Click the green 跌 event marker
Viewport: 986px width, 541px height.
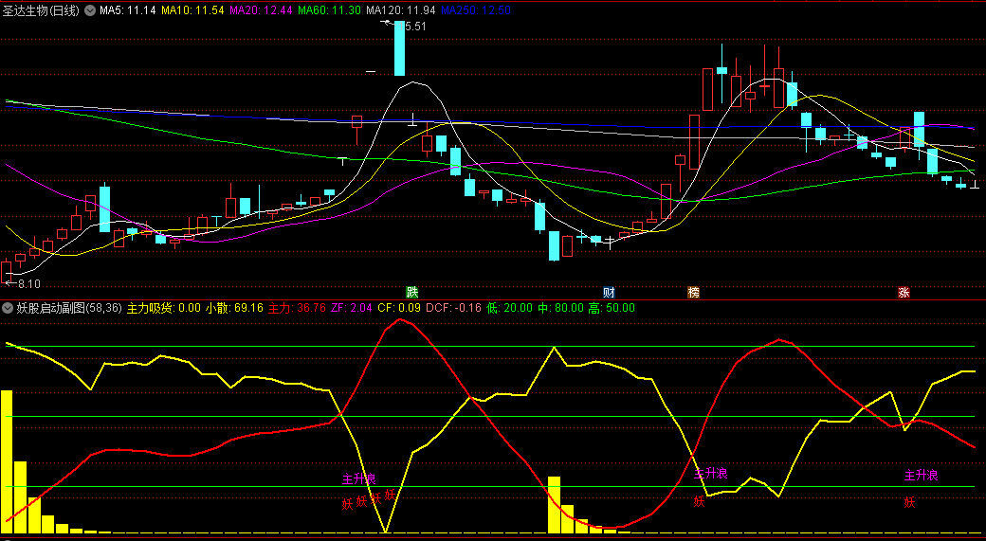411,292
